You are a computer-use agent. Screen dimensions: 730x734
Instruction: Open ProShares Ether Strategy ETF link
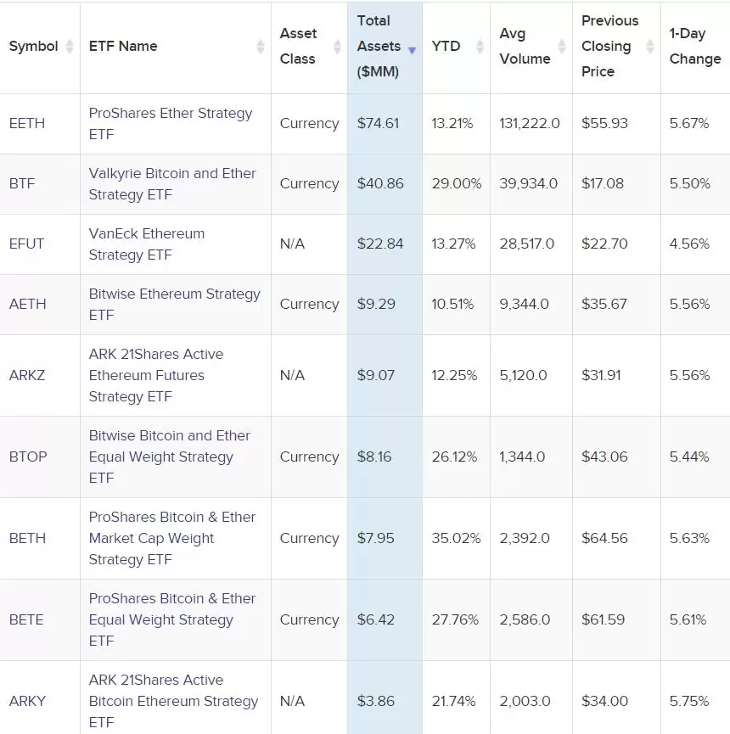point(171,123)
